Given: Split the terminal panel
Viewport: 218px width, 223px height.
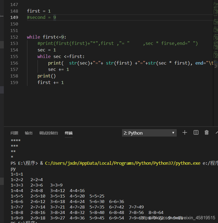Looking at the screenshot, I should 196,132.
